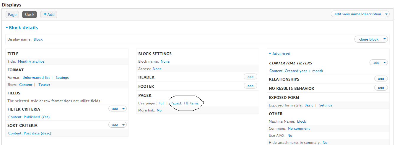Collapse the Block details section
Screen dimensions: 397x145
click(x=22, y=28)
